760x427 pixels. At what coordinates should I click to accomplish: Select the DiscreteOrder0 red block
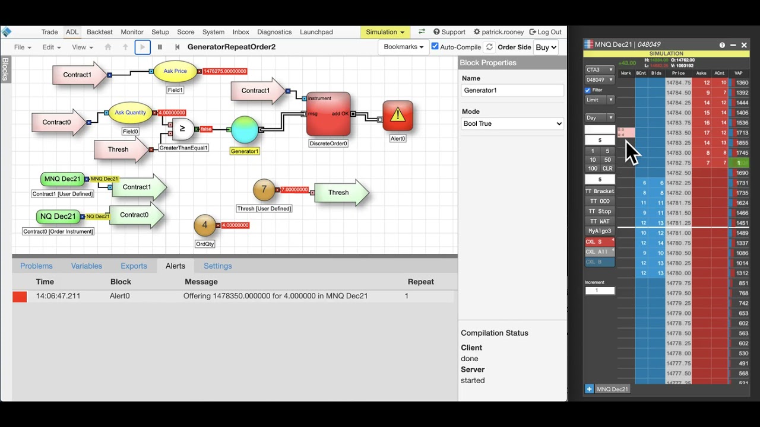pyautogui.click(x=328, y=114)
